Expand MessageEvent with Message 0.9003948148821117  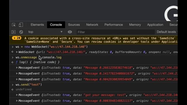coord(17,101)
